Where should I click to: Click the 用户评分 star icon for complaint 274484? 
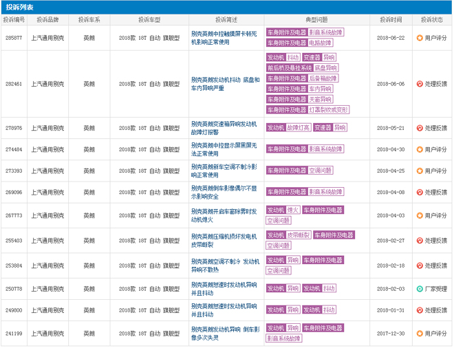(420, 149)
